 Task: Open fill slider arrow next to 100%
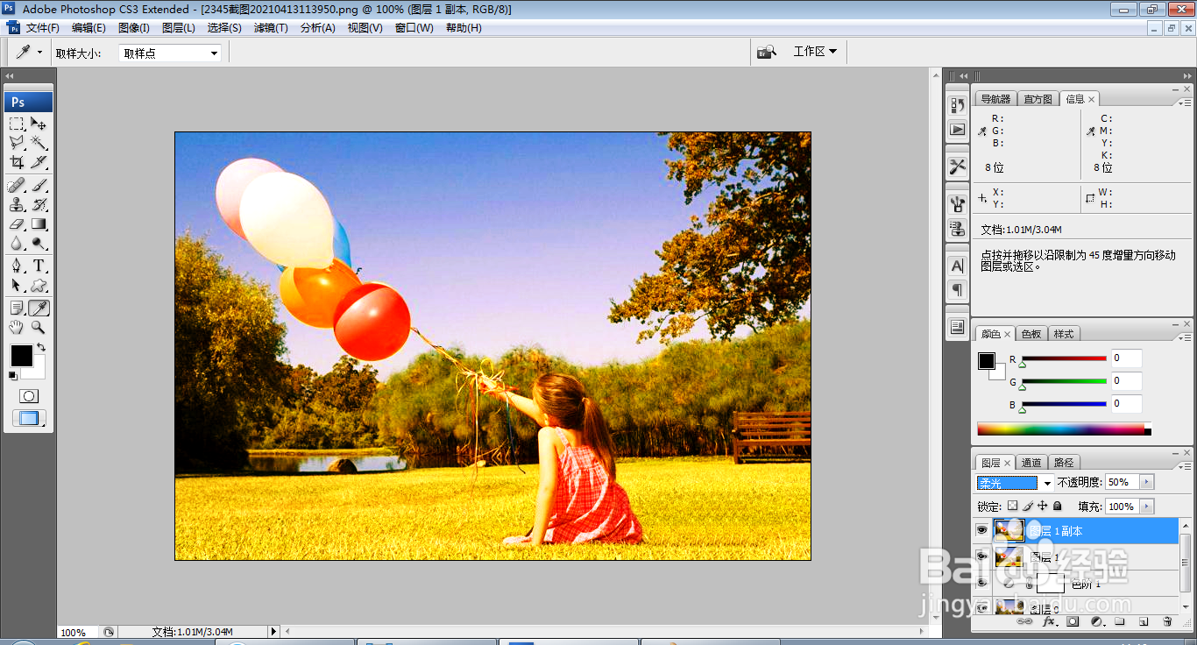click(x=1146, y=507)
